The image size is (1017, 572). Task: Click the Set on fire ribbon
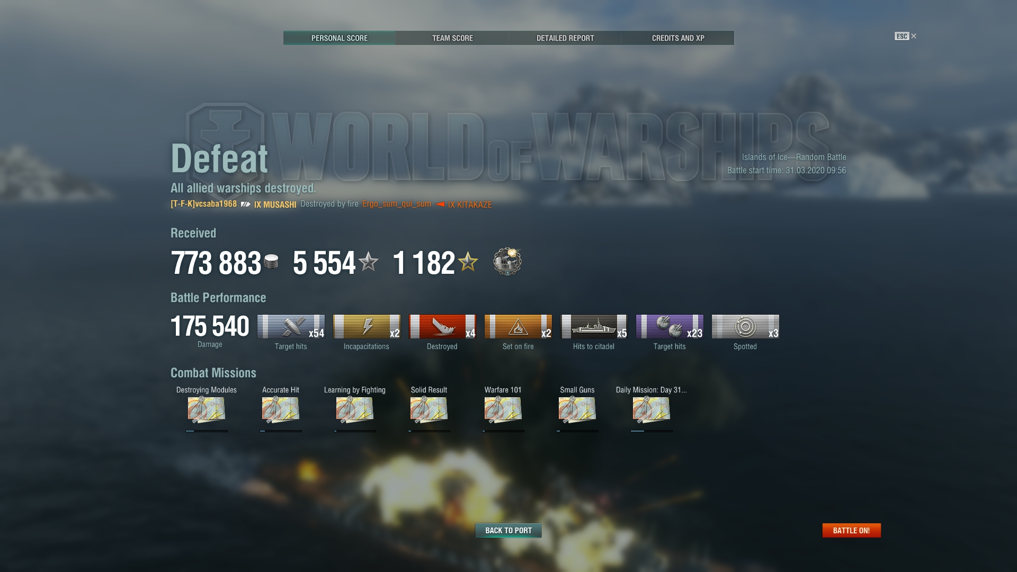pyautogui.click(x=518, y=327)
